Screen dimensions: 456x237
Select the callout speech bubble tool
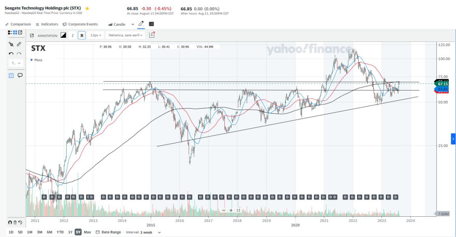20,76
